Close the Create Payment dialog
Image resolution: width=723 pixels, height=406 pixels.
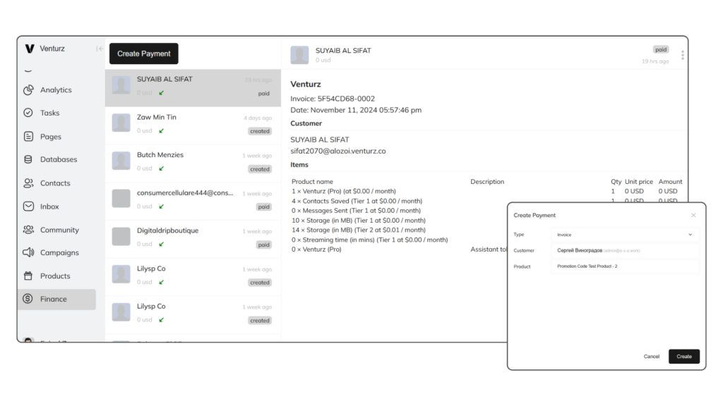point(693,215)
